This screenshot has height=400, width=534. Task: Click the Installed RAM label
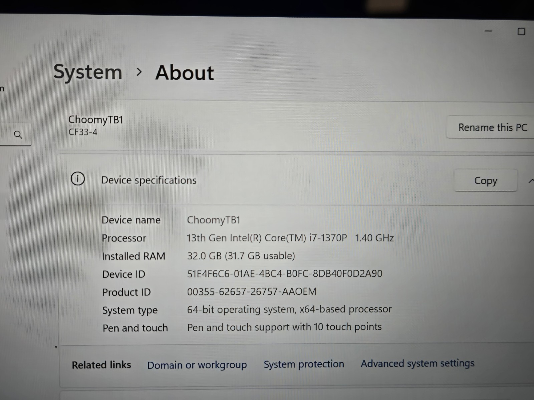pos(133,256)
